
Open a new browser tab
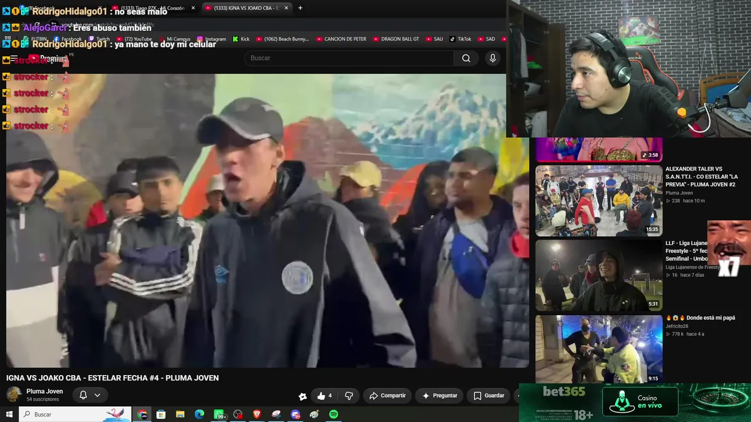point(300,8)
